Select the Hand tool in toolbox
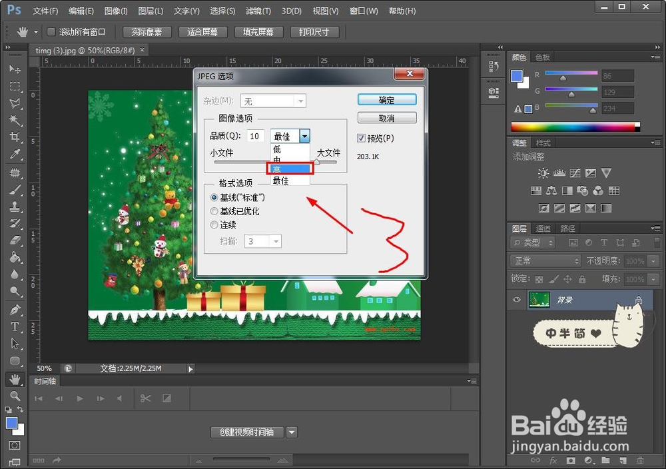 tap(15, 379)
